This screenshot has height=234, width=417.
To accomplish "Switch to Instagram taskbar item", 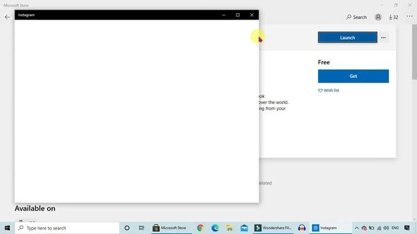I will tap(330, 228).
